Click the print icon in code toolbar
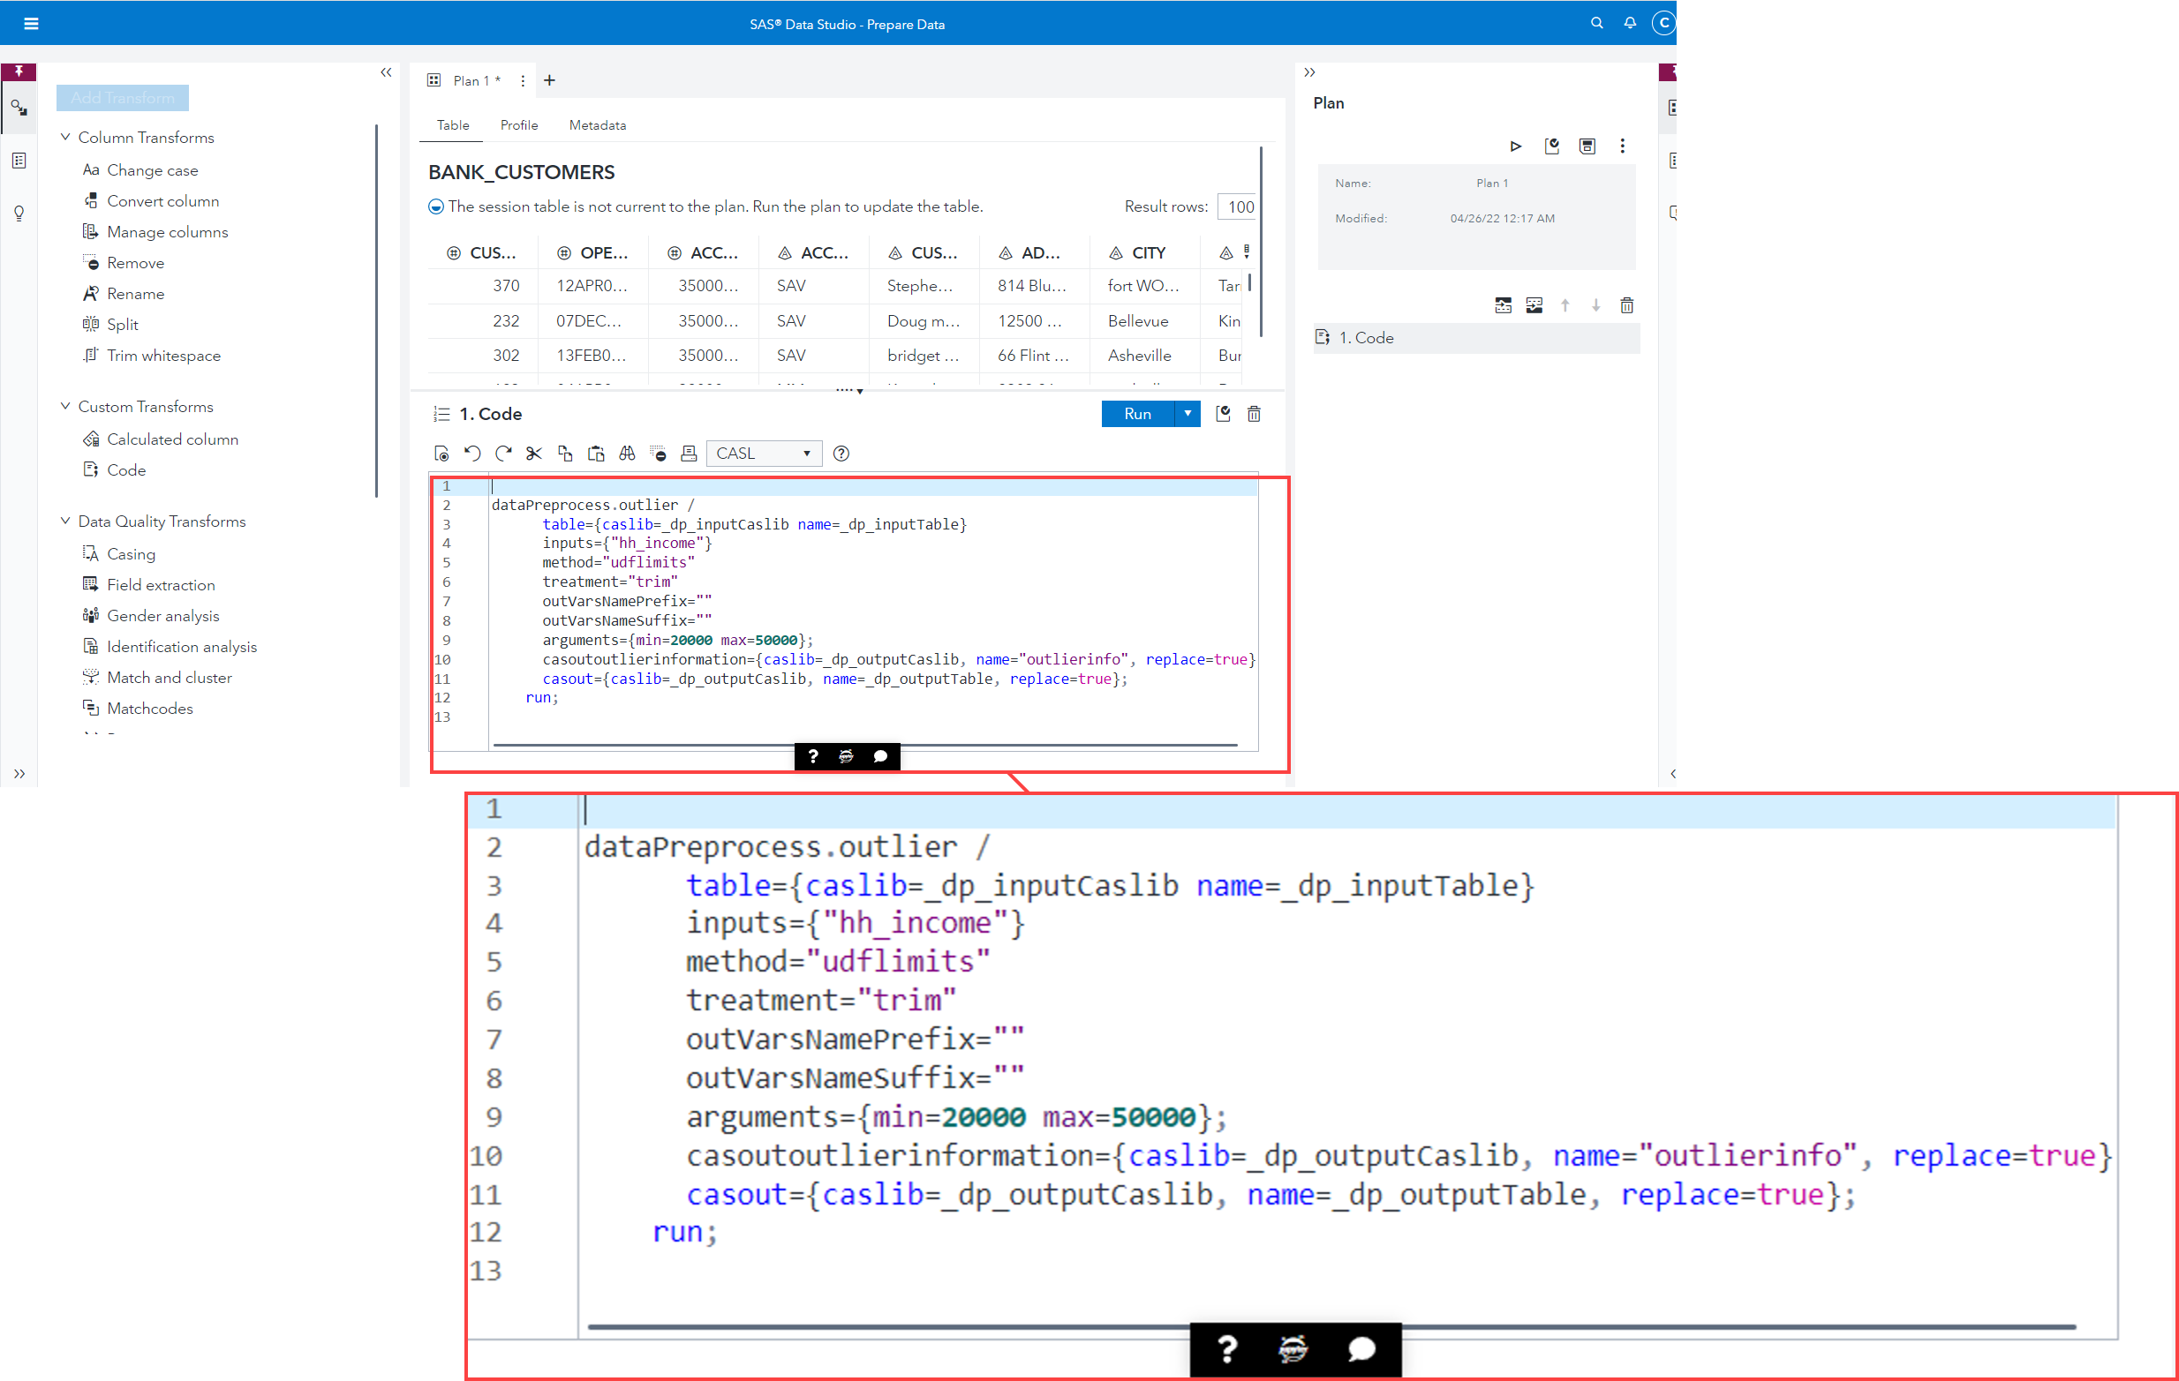Screen dimensions: 2179x1381 (689, 453)
